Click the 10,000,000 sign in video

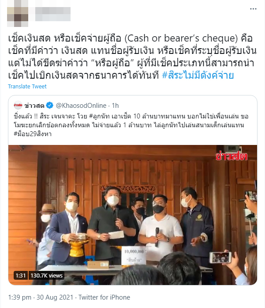134,255
